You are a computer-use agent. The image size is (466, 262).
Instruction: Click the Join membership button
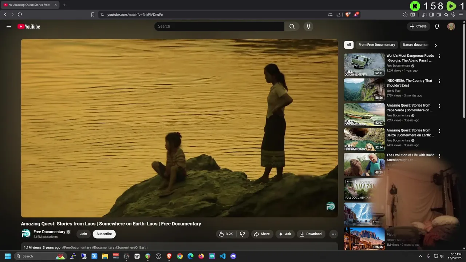tap(84, 234)
